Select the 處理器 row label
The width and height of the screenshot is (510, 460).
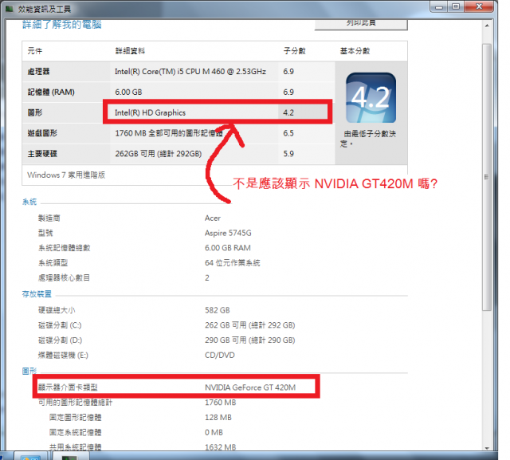point(39,72)
